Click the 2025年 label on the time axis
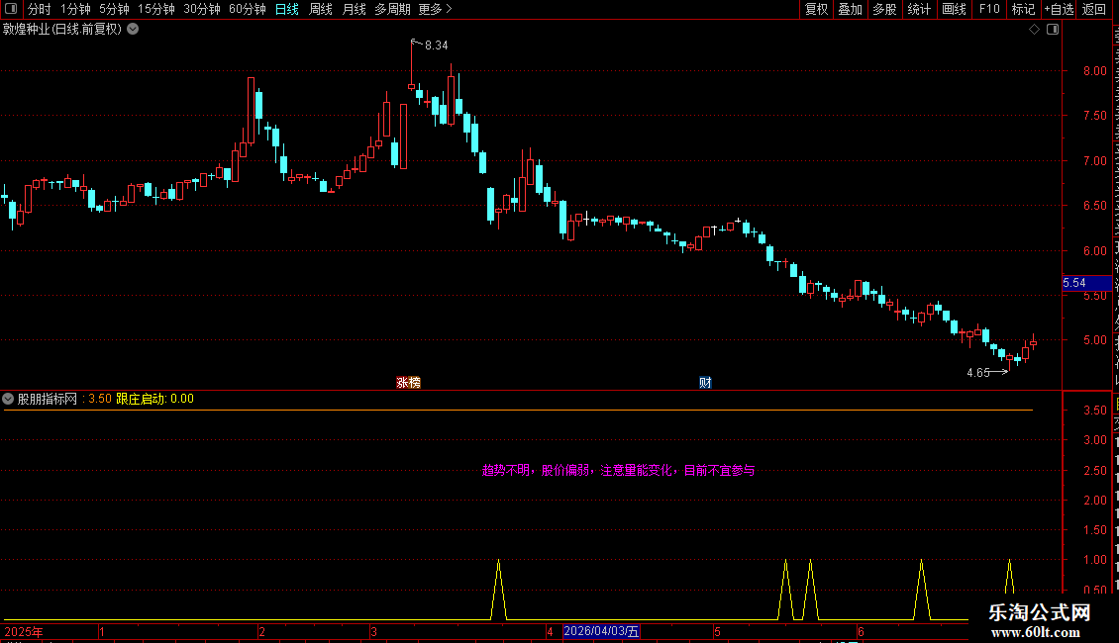 coord(24,631)
